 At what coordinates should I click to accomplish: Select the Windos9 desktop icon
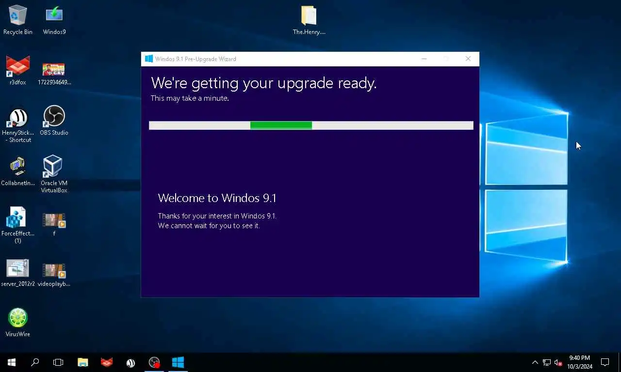[x=54, y=20]
